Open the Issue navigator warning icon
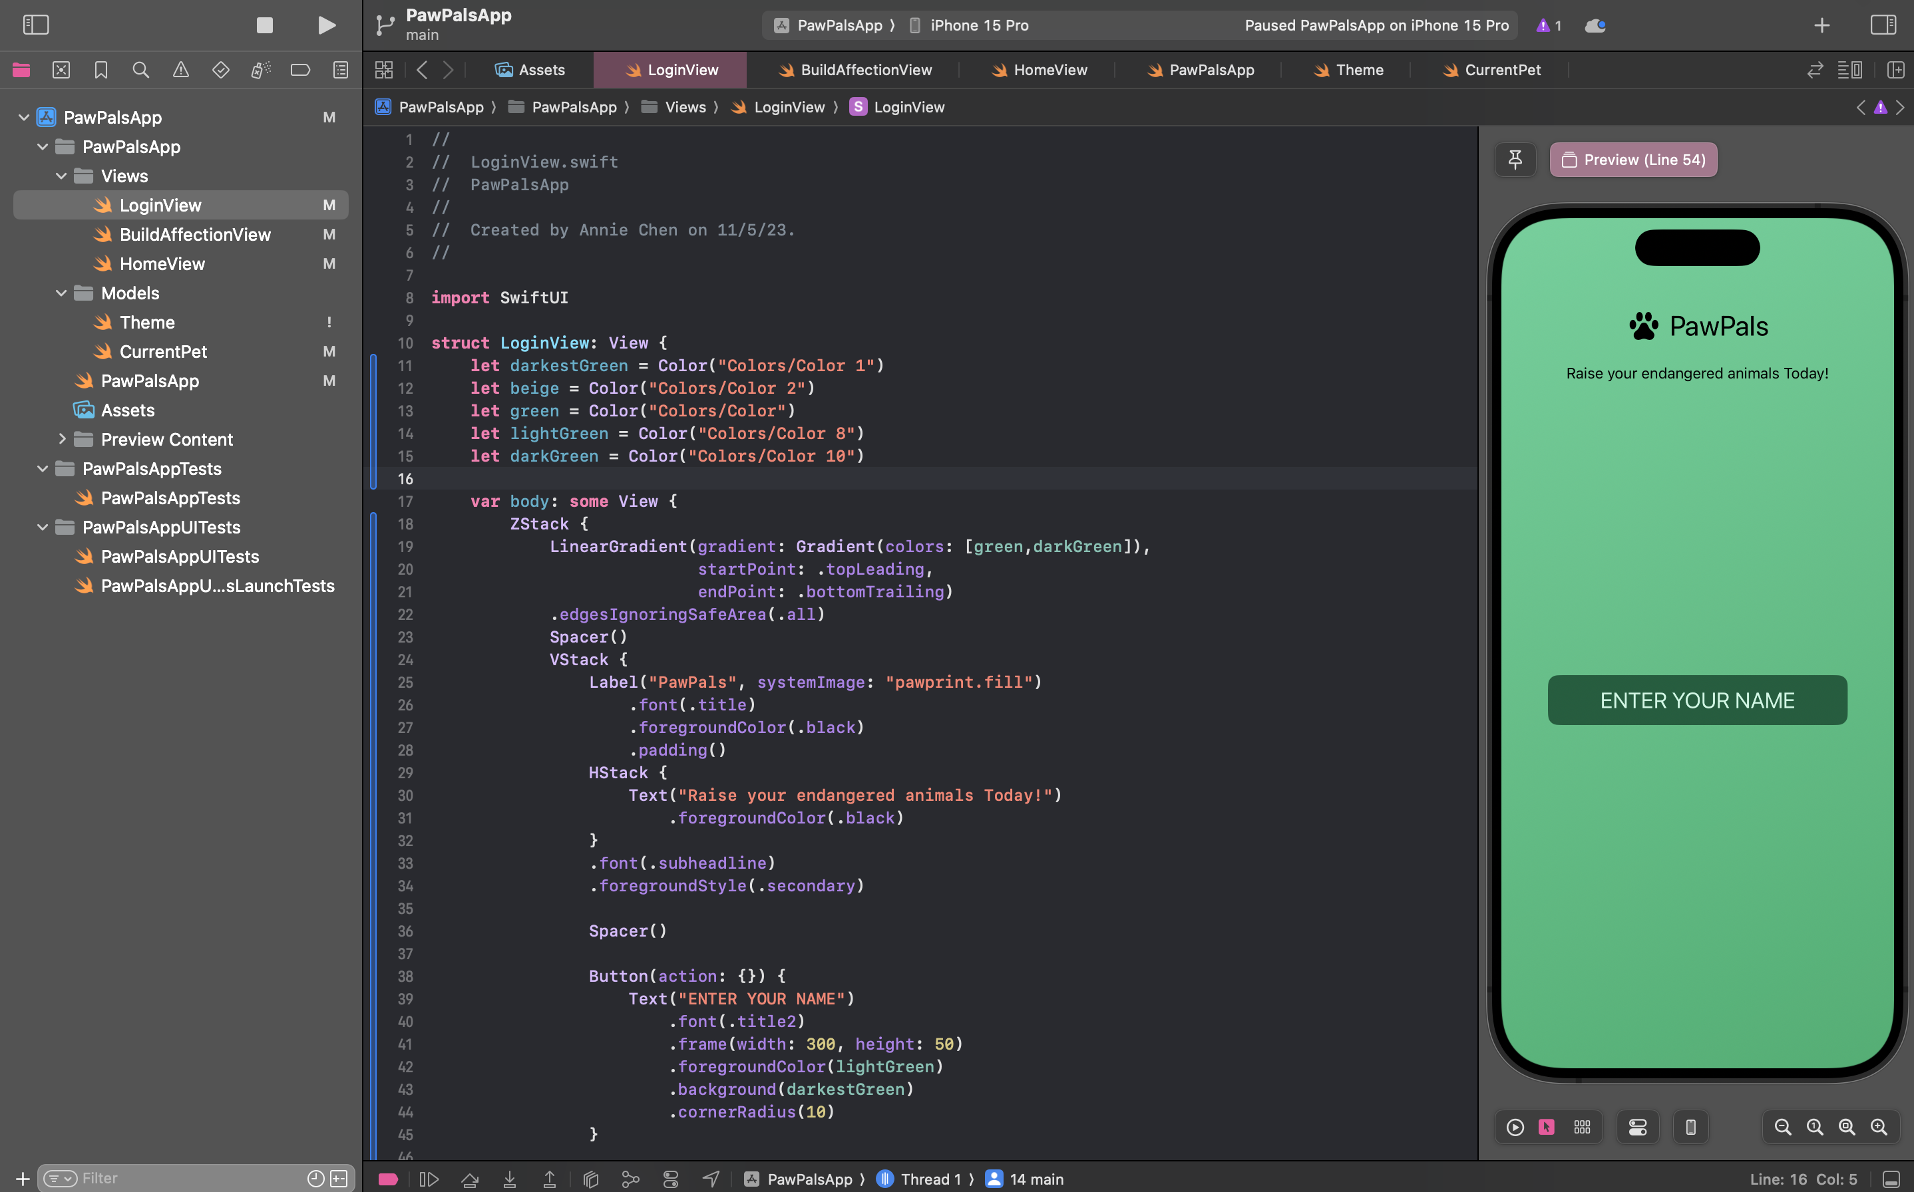This screenshot has width=1914, height=1192. pyautogui.click(x=180, y=70)
